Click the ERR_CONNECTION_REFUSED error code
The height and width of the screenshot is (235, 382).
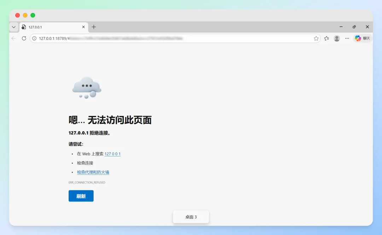coord(87,182)
